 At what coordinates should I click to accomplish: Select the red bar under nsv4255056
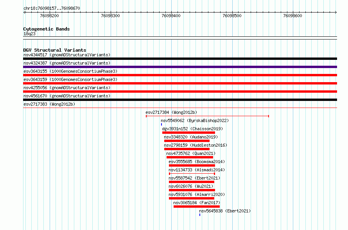(x=180, y=92)
